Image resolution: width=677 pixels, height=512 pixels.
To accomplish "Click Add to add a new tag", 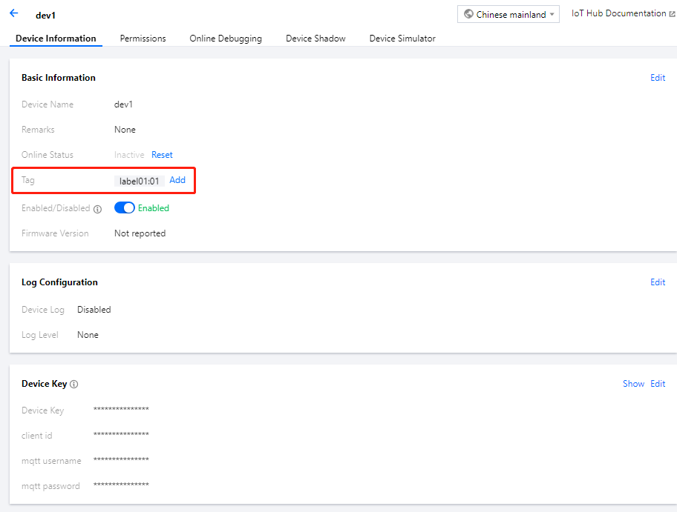I will [177, 180].
